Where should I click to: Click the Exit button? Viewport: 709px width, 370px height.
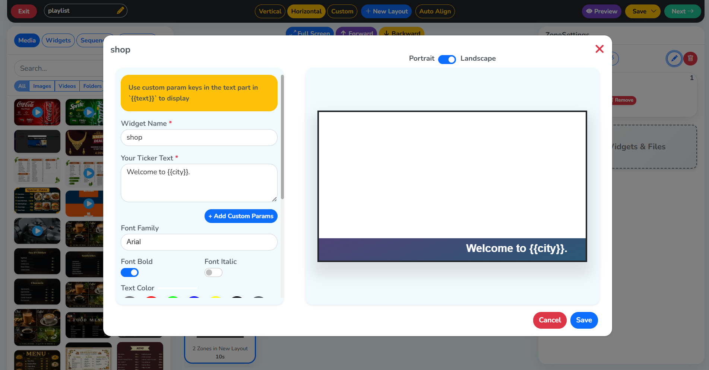pyautogui.click(x=24, y=11)
